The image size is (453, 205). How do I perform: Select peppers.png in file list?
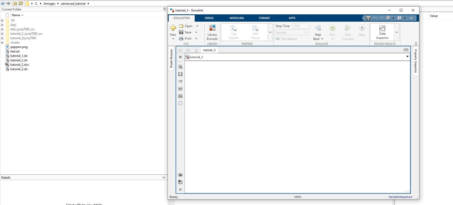pyautogui.click(x=19, y=47)
